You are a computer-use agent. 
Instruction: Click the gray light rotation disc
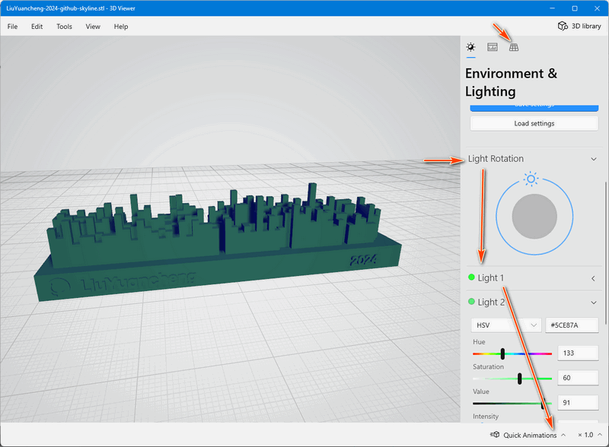(x=534, y=217)
